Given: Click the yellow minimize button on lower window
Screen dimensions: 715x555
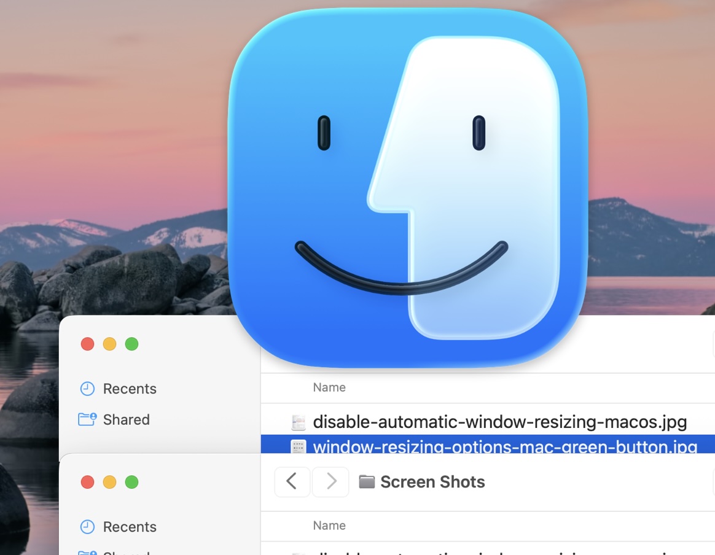Looking at the screenshot, I should [x=109, y=482].
